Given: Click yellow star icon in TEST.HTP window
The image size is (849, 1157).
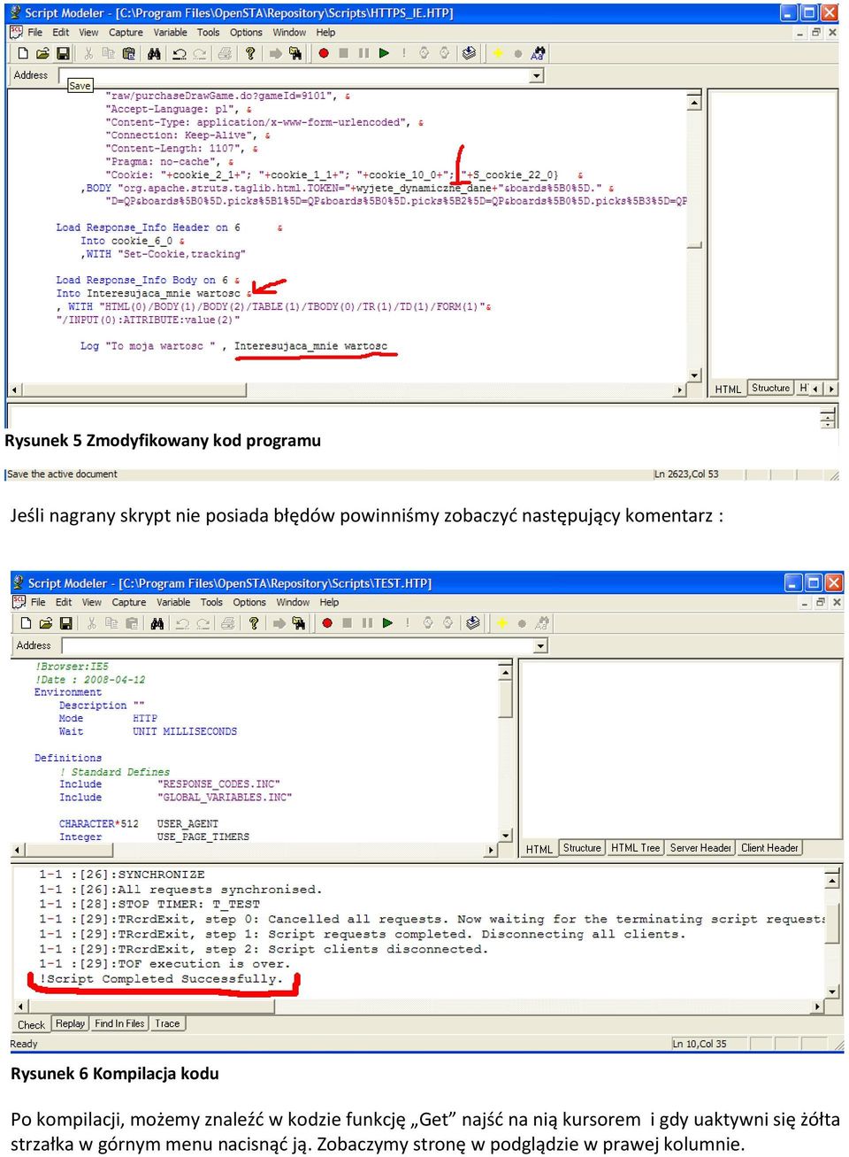Looking at the screenshot, I should pos(501,623).
